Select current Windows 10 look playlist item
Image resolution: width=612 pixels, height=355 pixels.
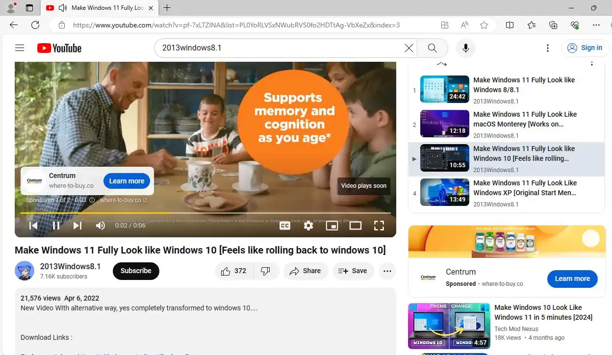(507, 159)
